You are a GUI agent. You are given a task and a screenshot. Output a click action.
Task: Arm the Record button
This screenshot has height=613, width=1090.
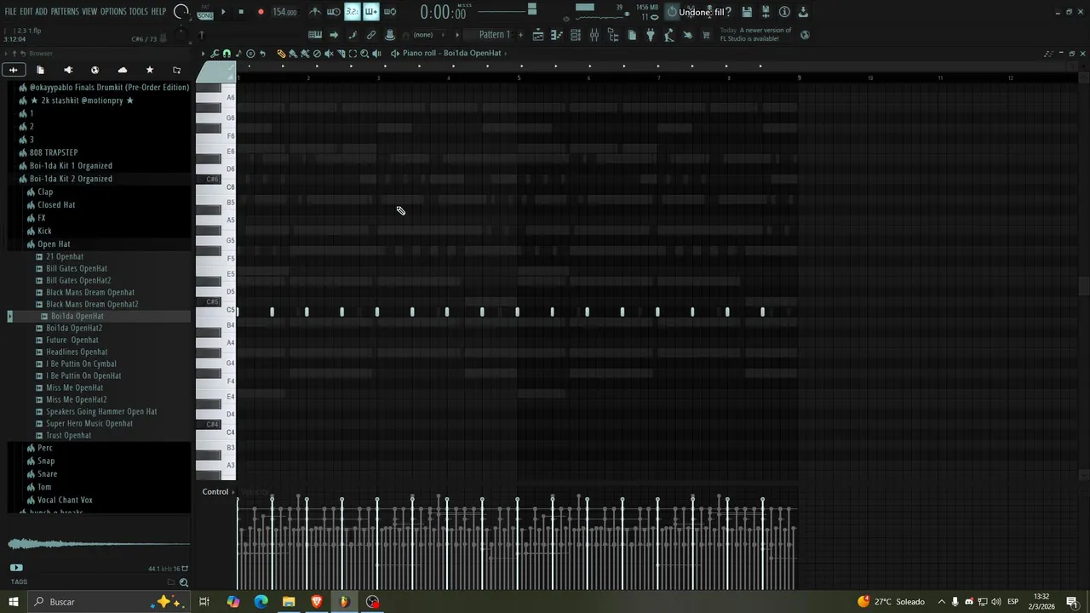pyautogui.click(x=261, y=12)
